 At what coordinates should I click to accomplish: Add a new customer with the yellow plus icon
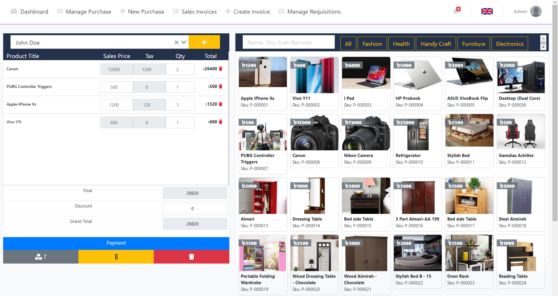pos(204,42)
